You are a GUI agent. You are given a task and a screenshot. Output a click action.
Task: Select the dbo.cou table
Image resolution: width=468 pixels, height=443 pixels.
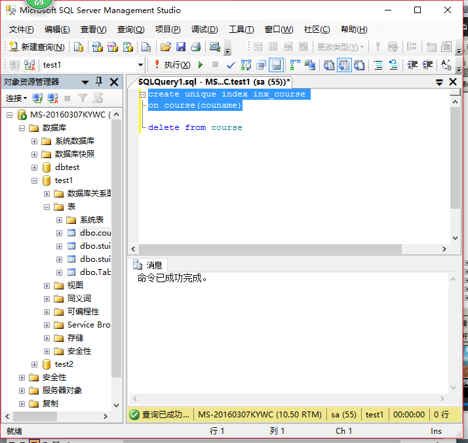tap(94, 233)
